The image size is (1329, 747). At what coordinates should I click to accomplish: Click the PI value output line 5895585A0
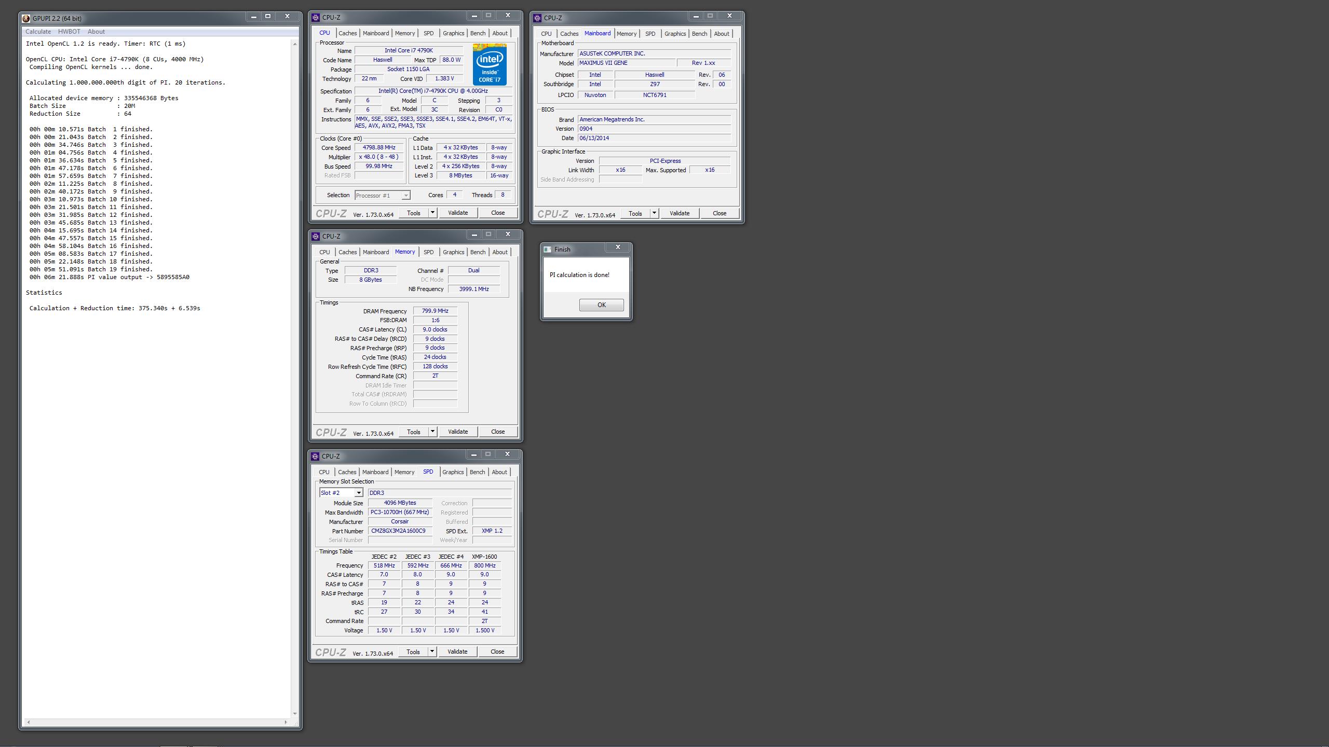[110, 277]
